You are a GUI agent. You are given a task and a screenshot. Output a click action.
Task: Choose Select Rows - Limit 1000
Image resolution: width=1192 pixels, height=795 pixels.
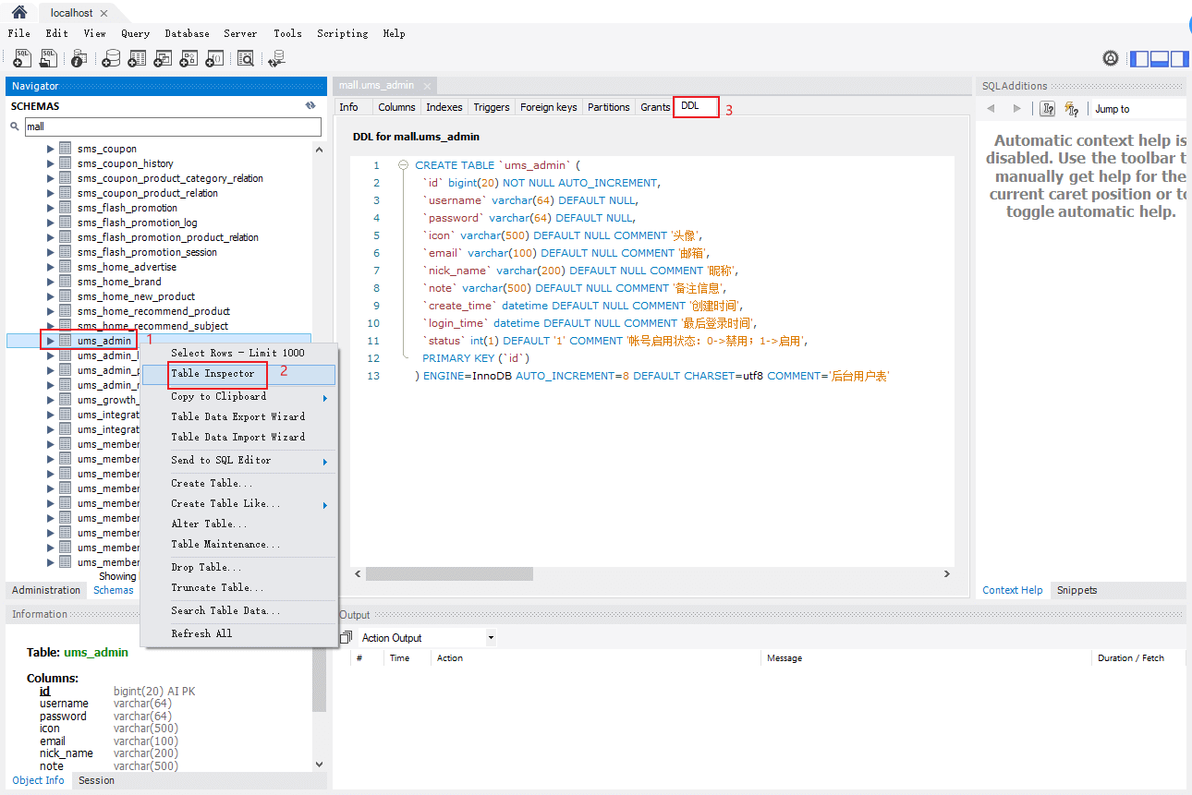click(x=238, y=353)
